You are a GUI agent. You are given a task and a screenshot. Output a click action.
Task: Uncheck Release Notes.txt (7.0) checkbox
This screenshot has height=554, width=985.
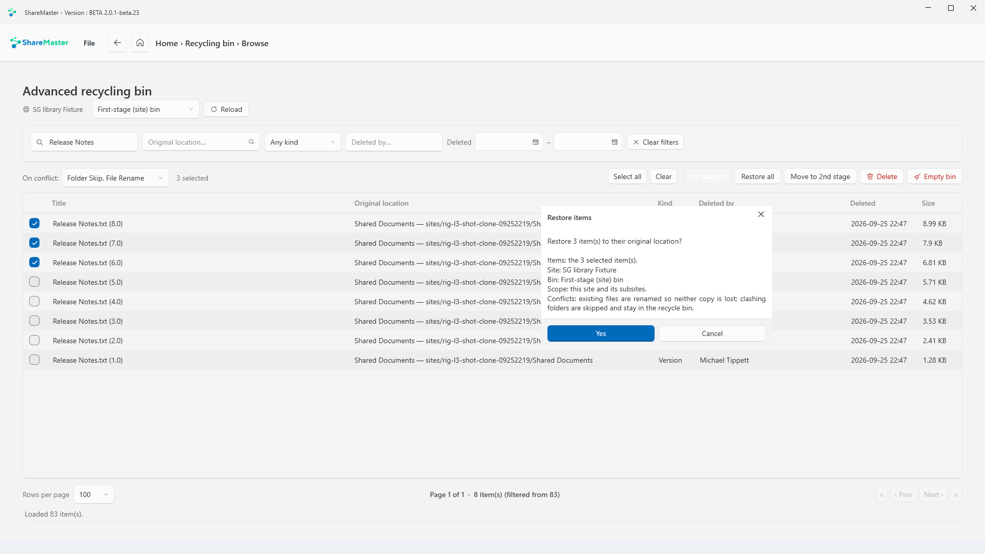[34, 243]
